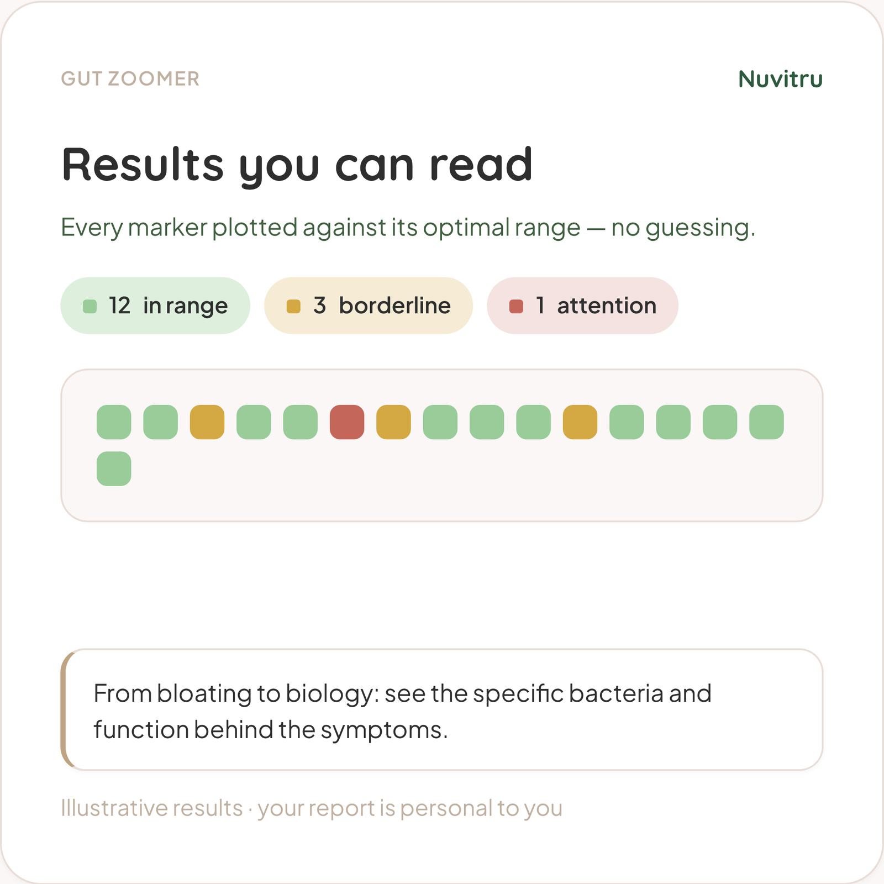Click the amber dot in the borderline pill

click(x=293, y=306)
